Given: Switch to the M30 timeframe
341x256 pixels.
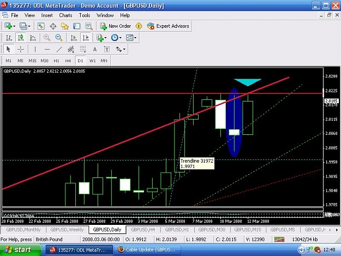Looking at the screenshot, I should (44, 61).
